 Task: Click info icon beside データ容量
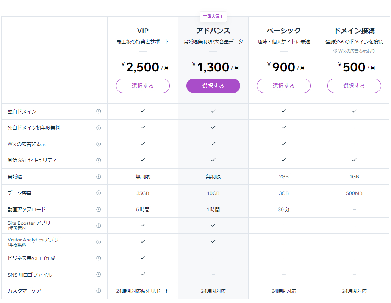coord(99,193)
